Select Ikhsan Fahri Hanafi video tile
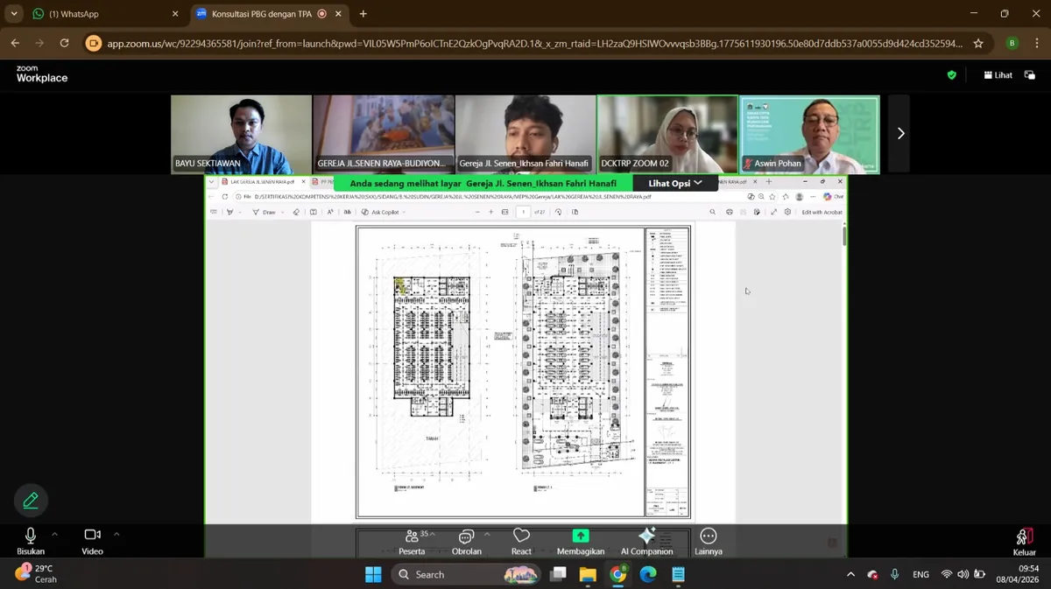The width and height of the screenshot is (1051, 589). point(525,135)
